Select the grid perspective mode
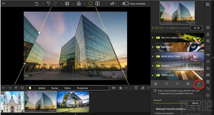This screenshot has height=115, width=214. [188, 84]
